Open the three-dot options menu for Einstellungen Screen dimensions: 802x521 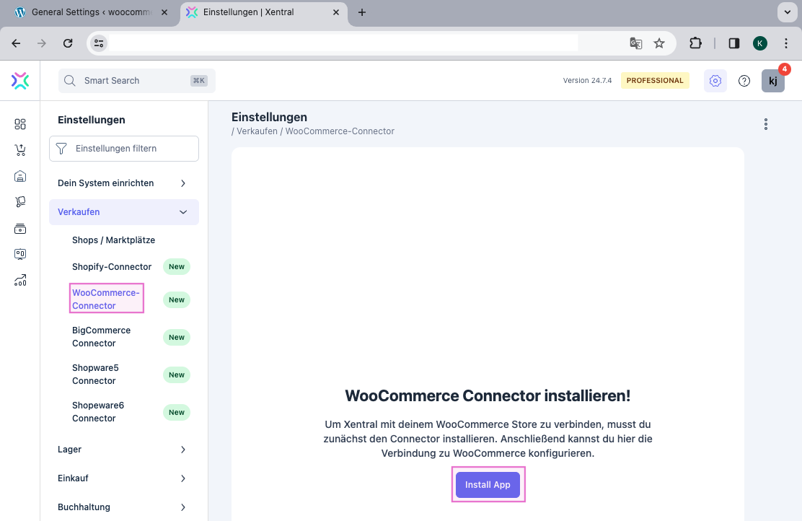[765, 124]
